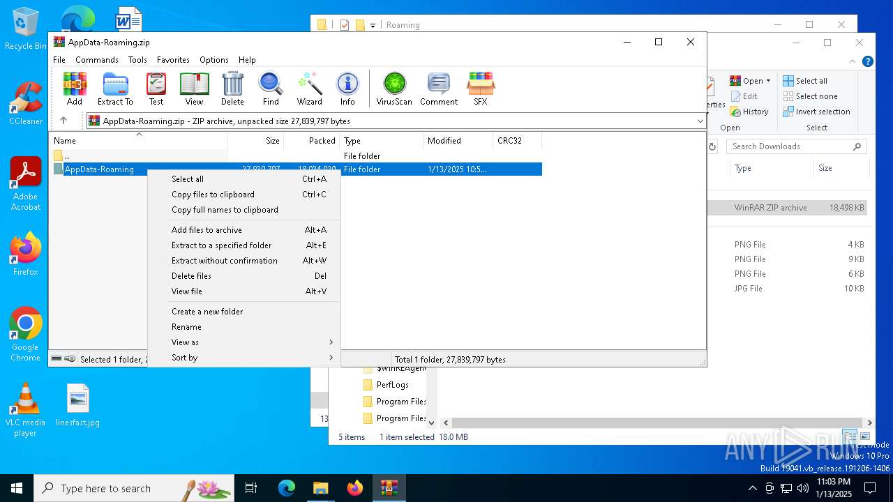Expand the Sort by submenu

click(331, 358)
